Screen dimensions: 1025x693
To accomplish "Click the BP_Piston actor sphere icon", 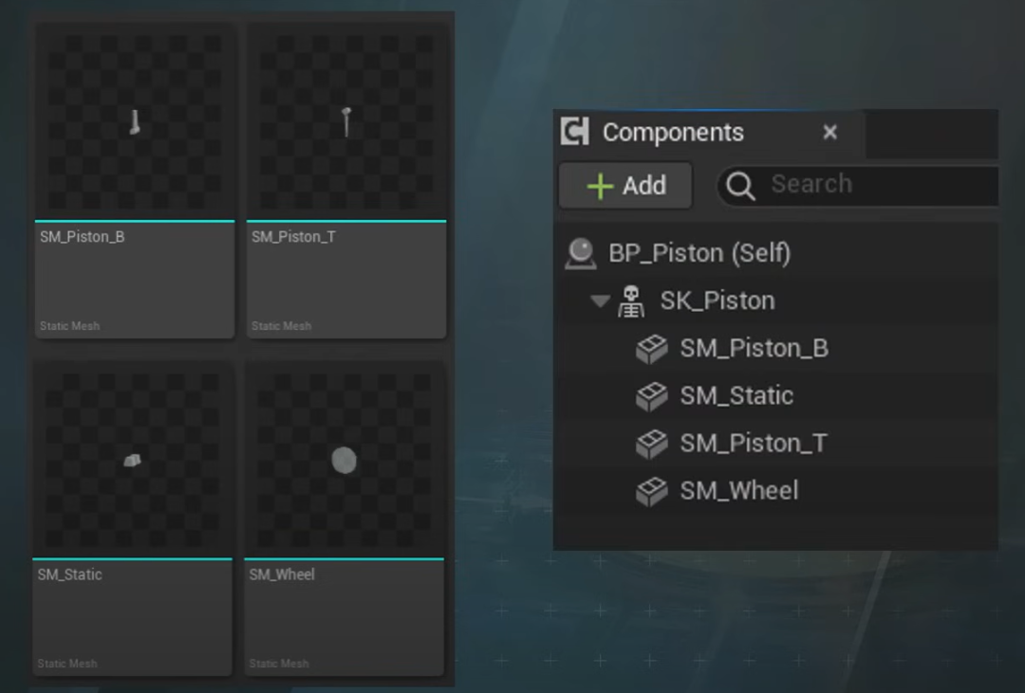I will click(581, 253).
